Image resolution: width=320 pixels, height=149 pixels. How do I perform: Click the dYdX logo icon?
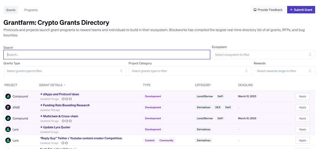8,107
